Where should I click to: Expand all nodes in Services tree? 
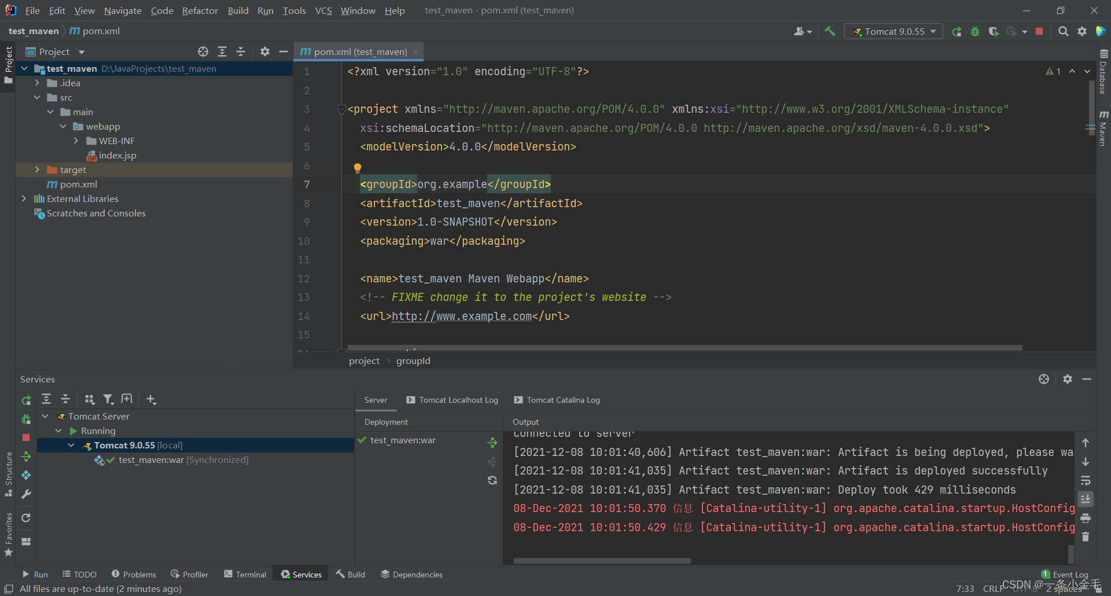pyautogui.click(x=46, y=399)
